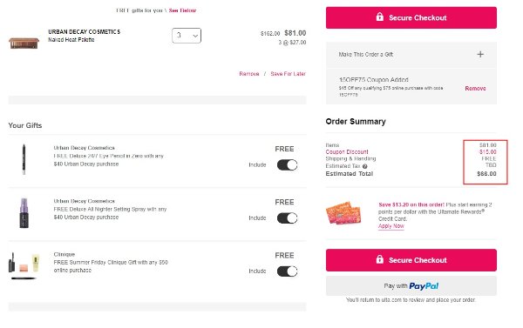
Task: Pay with PayPal button
Action: tap(411, 285)
